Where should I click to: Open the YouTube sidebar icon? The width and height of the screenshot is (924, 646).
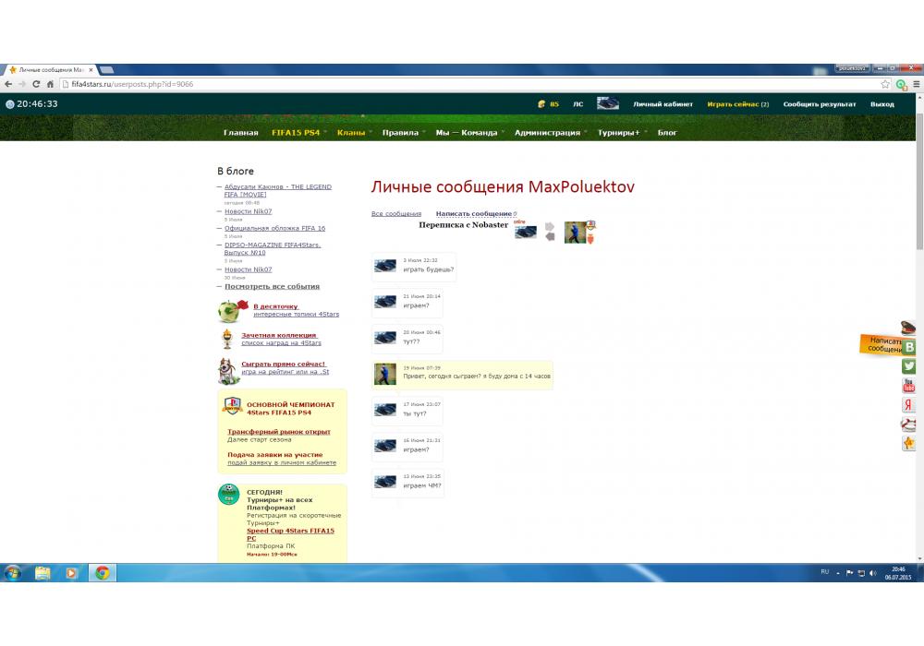pos(909,386)
